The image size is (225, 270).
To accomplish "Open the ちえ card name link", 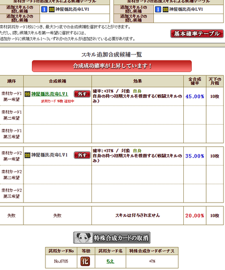I will pos(110,261).
